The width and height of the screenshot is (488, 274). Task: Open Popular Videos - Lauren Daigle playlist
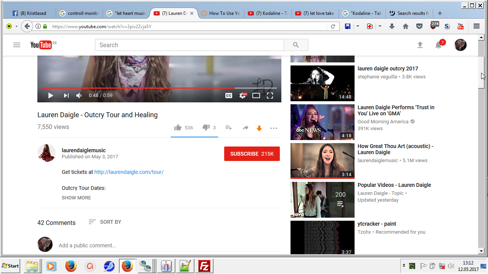[x=394, y=185]
